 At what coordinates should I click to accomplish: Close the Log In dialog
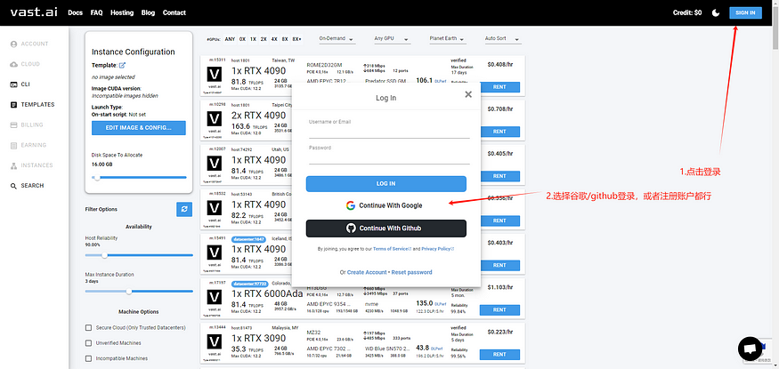click(x=468, y=94)
